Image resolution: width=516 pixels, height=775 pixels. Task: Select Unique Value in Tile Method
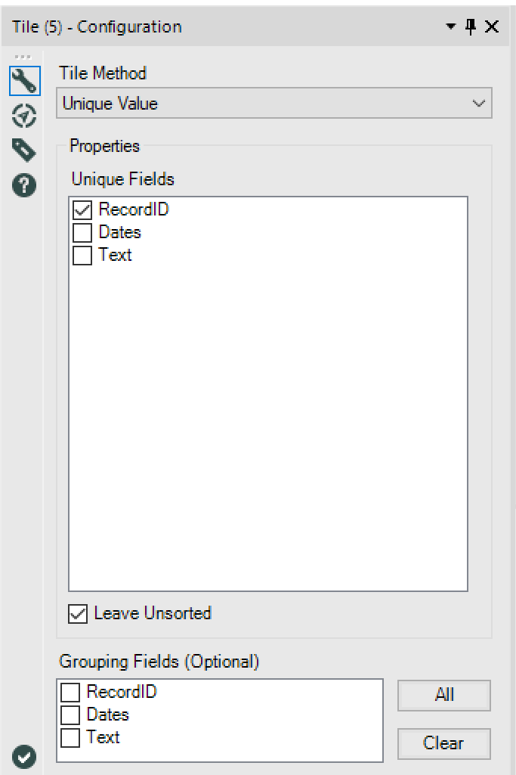click(x=227, y=103)
